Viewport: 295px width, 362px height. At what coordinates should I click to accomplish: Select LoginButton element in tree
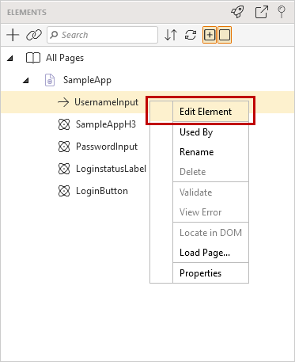102,191
